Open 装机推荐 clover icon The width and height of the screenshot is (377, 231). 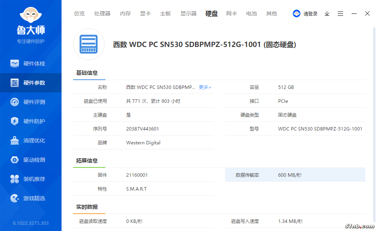[15, 179]
